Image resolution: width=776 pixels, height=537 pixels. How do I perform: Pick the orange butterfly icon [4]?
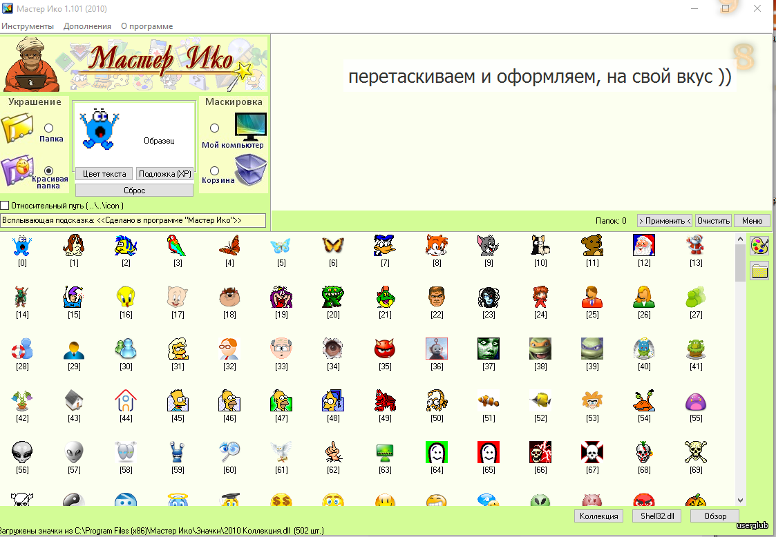coord(229,245)
